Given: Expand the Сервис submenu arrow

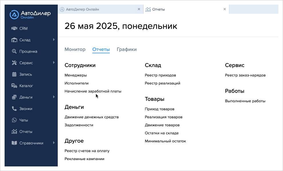Looking at the screenshot, I should point(54,62).
